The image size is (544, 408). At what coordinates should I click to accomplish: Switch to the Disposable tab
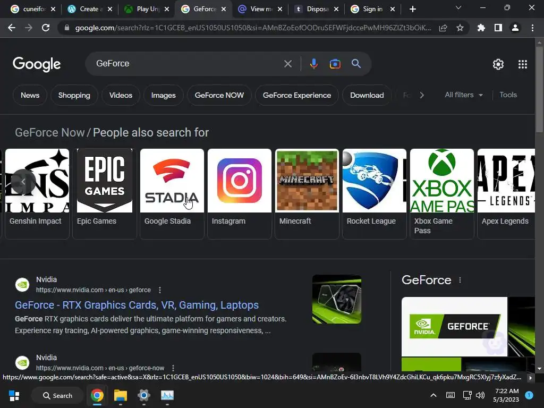317,9
